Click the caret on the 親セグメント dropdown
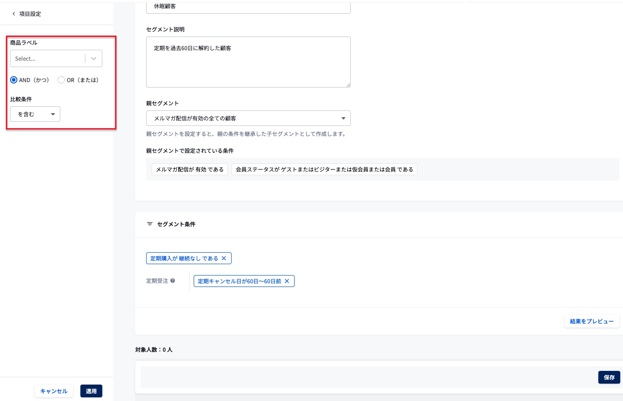 (x=343, y=118)
